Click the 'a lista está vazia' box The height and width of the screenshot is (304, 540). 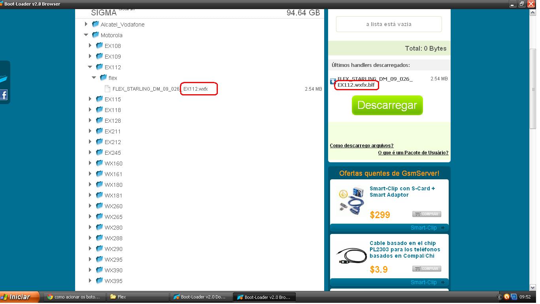click(x=389, y=24)
